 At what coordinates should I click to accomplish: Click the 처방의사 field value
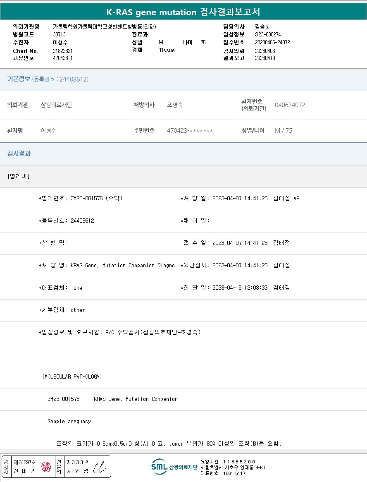click(175, 105)
